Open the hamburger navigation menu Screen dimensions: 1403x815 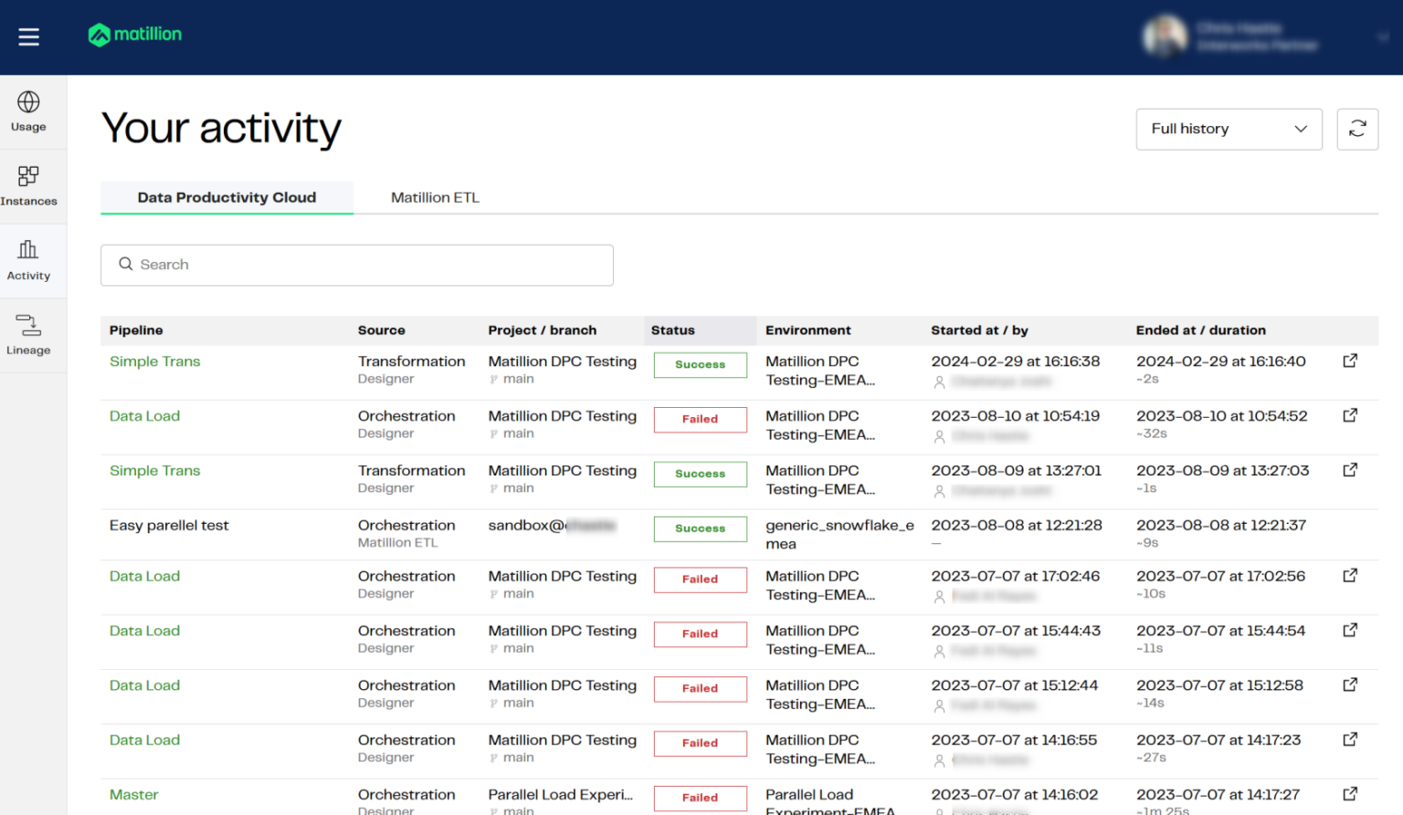[29, 37]
